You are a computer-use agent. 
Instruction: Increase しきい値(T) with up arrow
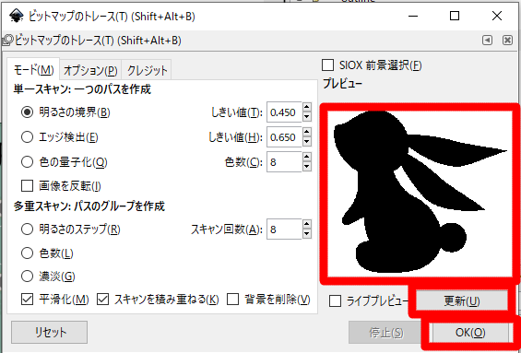(x=307, y=107)
